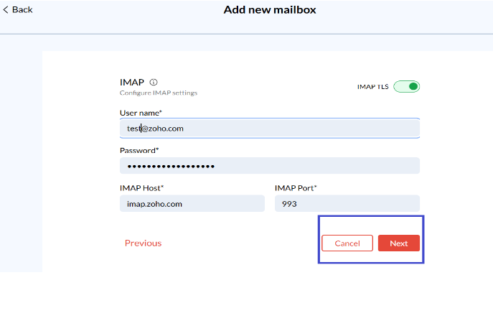Click the User name label

coord(141,113)
